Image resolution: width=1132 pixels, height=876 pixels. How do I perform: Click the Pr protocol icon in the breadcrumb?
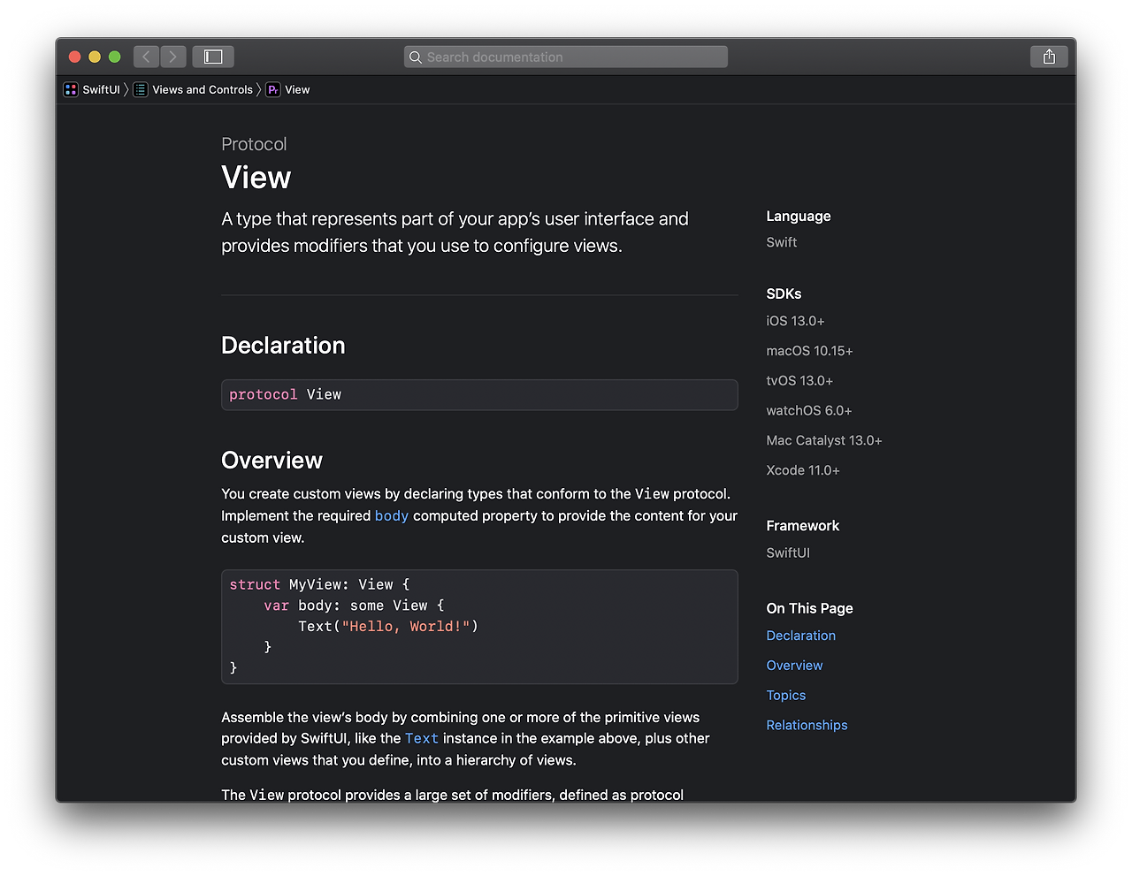(x=273, y=89)
